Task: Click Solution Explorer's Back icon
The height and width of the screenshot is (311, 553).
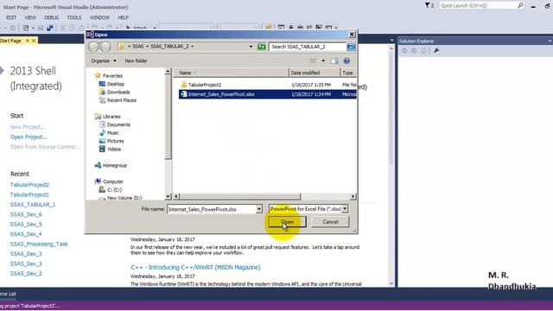Action: (404, 51)
